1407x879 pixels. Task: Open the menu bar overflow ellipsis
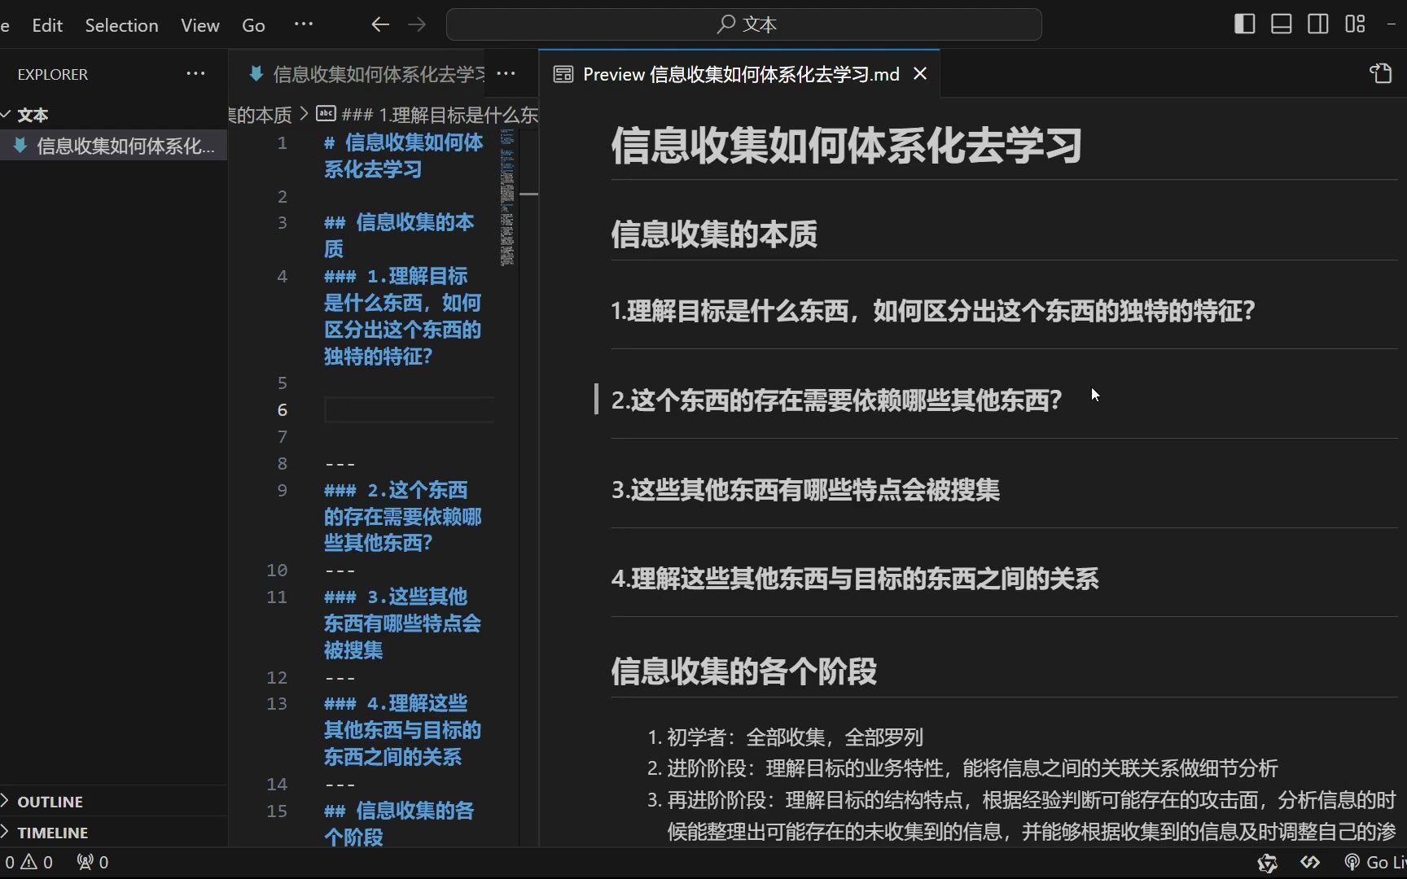[304, 24]
